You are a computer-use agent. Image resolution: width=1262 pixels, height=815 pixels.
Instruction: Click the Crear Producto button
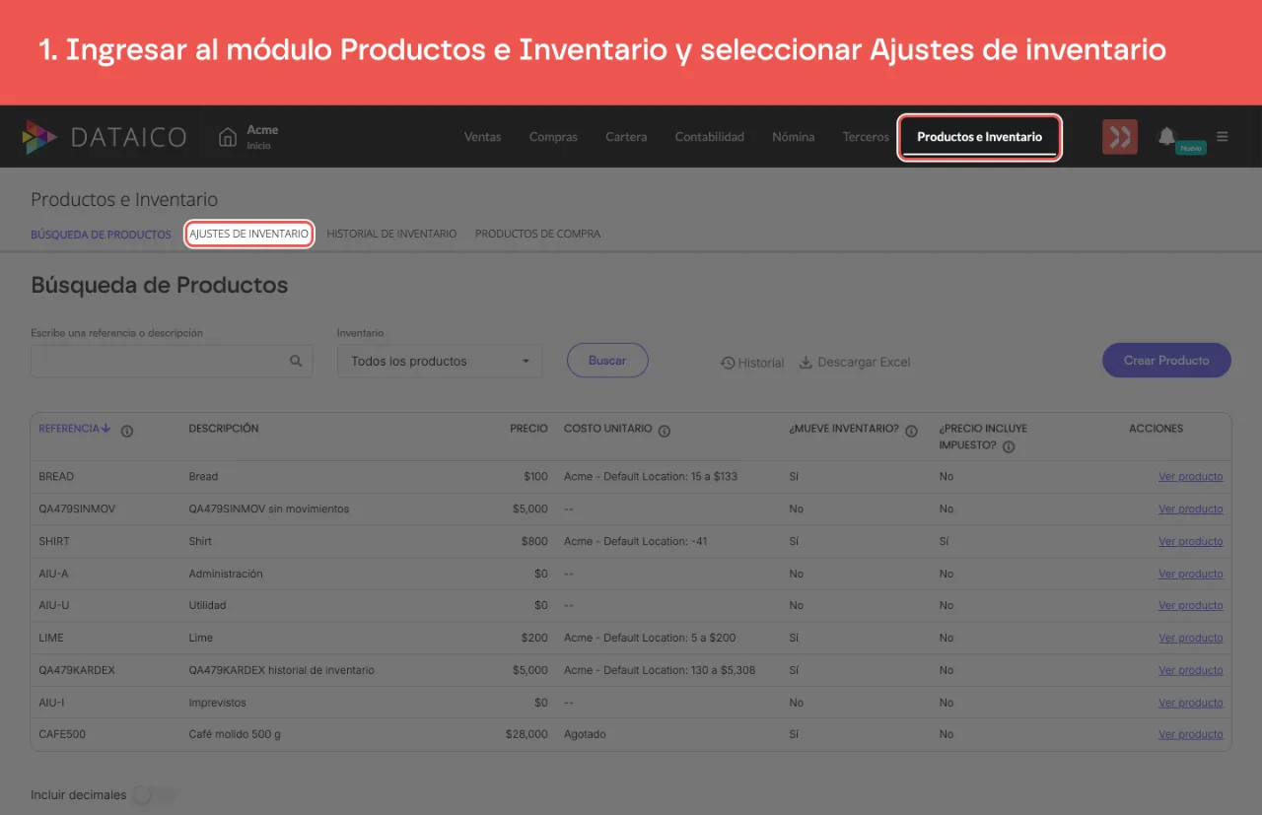(1166, 361)
